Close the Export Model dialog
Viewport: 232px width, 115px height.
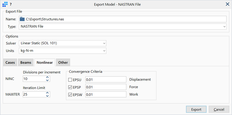point(227,5)
